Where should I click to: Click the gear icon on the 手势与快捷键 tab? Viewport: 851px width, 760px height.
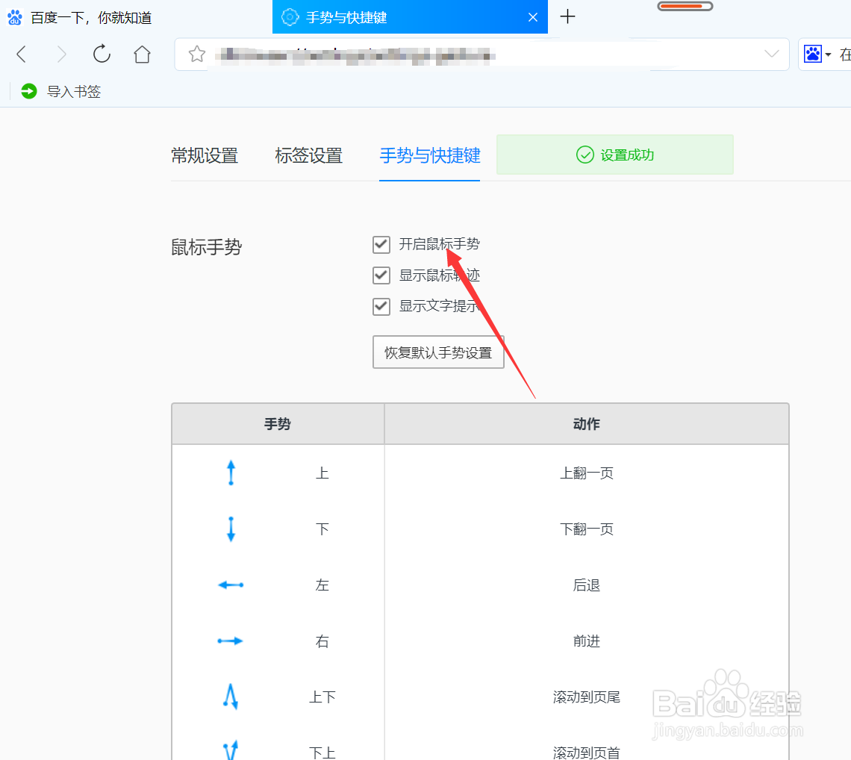point(290,16)
